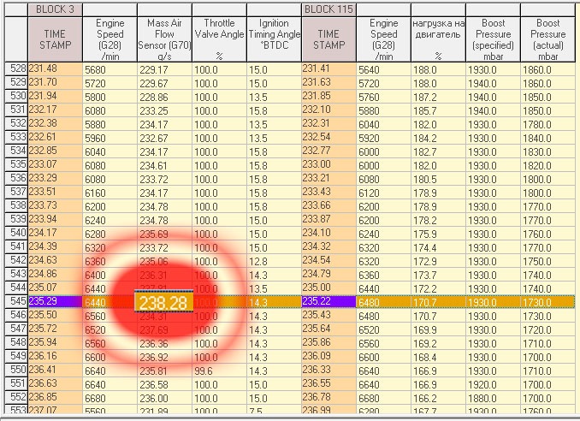Click the mass air flow cell 233.25

pos(164,110)
